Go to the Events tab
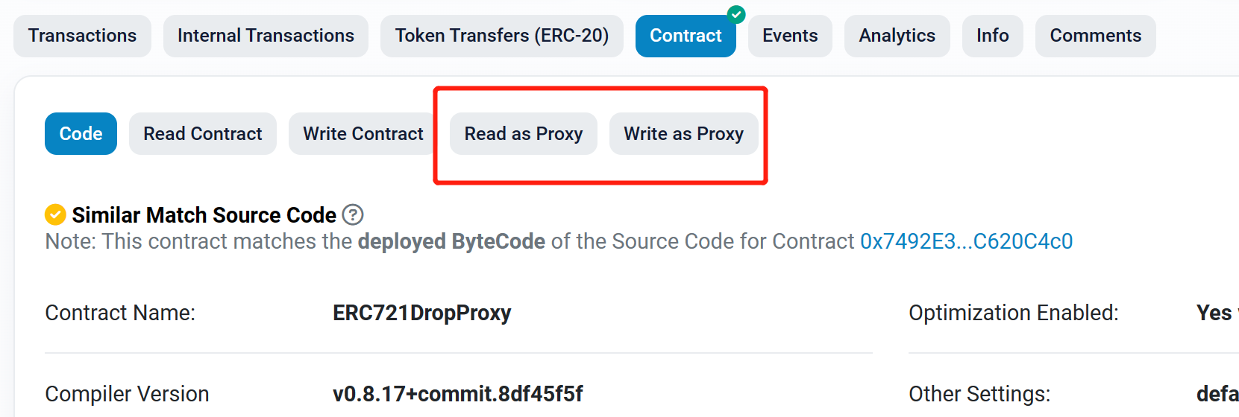The height and width of the screenshot is (417, 1239). pyautogui.click(x=790, y=36)
